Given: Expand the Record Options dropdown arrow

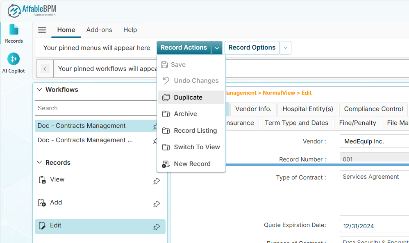Looking at the screenshot, I should [286, 48].
